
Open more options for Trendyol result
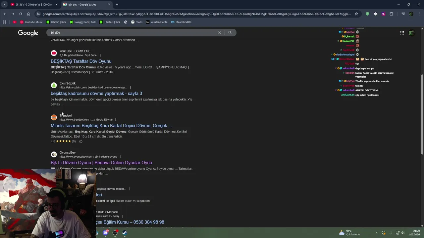point(116,120)
